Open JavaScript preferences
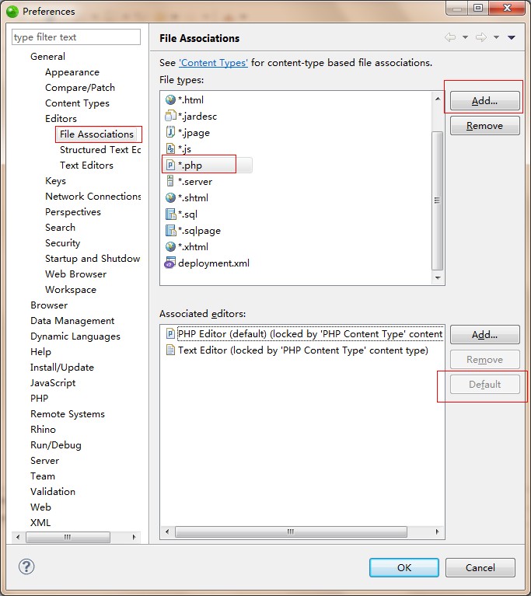The image size is (531, 596). point(53,383)
